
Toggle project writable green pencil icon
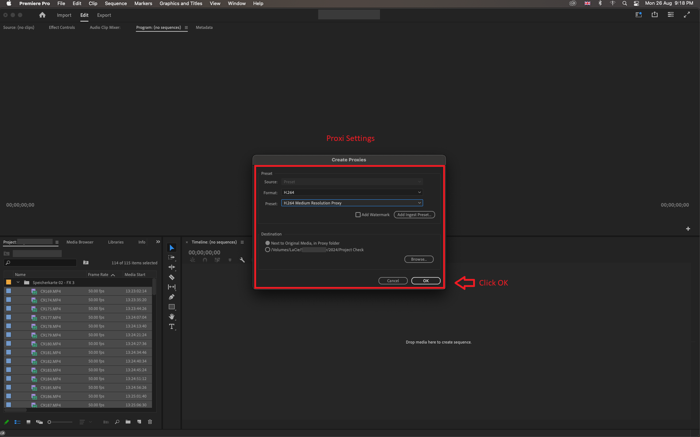coord(7,422)
